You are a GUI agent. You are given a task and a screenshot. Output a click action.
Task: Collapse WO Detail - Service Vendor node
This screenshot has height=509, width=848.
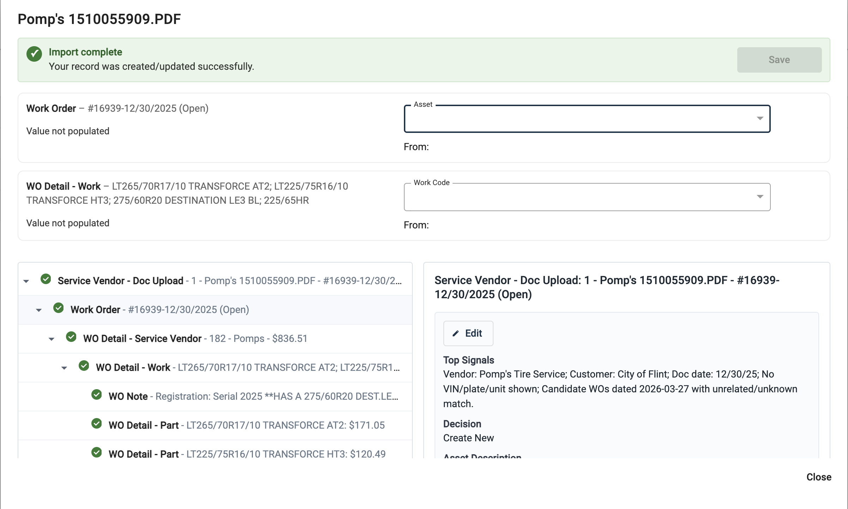[x=52, y=339]
